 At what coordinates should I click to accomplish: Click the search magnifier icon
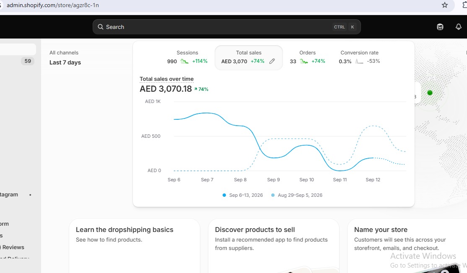tap(101, 27)
